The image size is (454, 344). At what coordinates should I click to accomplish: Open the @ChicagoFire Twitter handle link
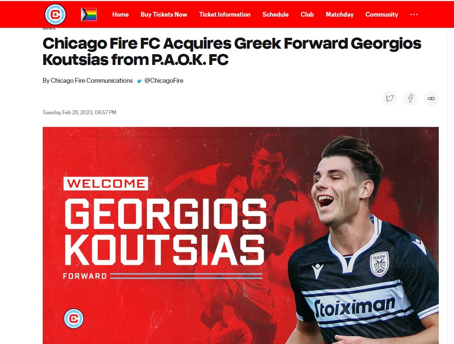tap(164, 81)
